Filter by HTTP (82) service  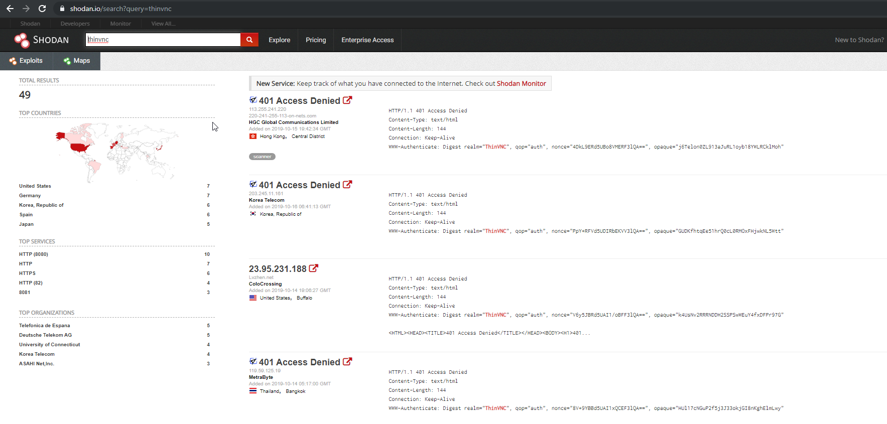pyautogui.click(x=31, y=283)
